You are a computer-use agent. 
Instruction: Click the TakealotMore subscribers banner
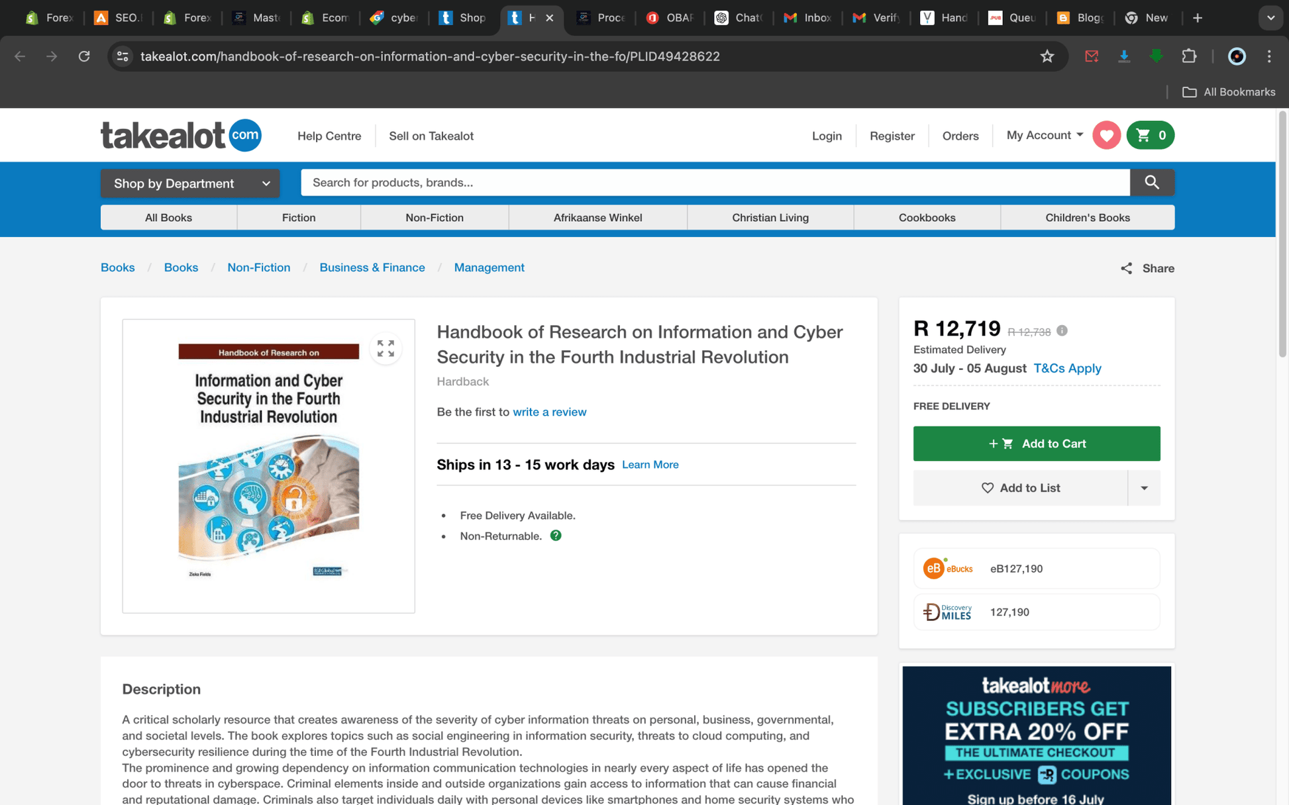[x=1037, y=735]
